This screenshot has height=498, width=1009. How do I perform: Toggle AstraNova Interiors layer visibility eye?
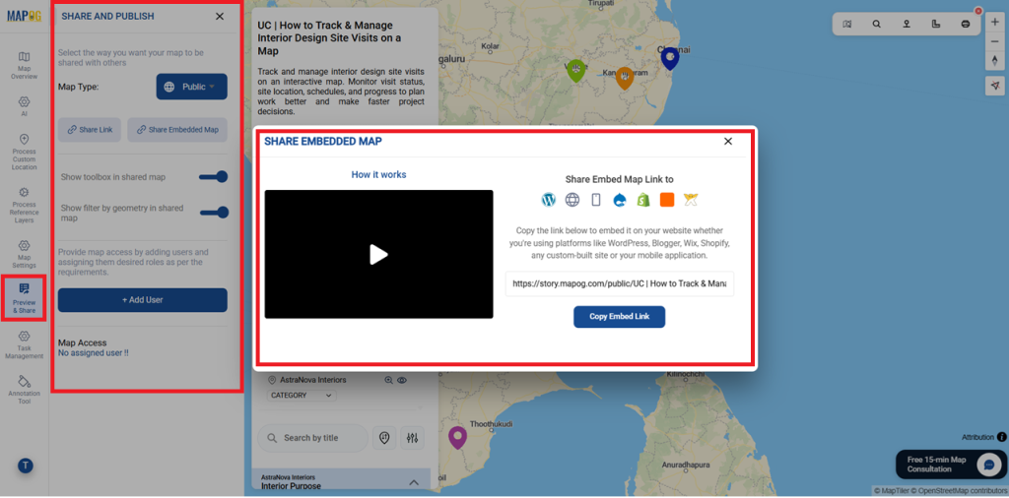click(402, 380)
